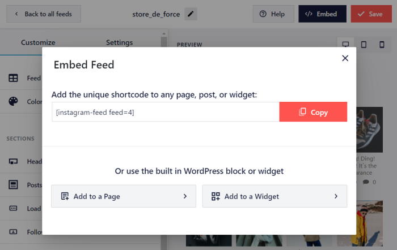Image resolution: width=397 pixels, height=250 pixels.
Task: Open the Customize tab
Action: [38, 42]
